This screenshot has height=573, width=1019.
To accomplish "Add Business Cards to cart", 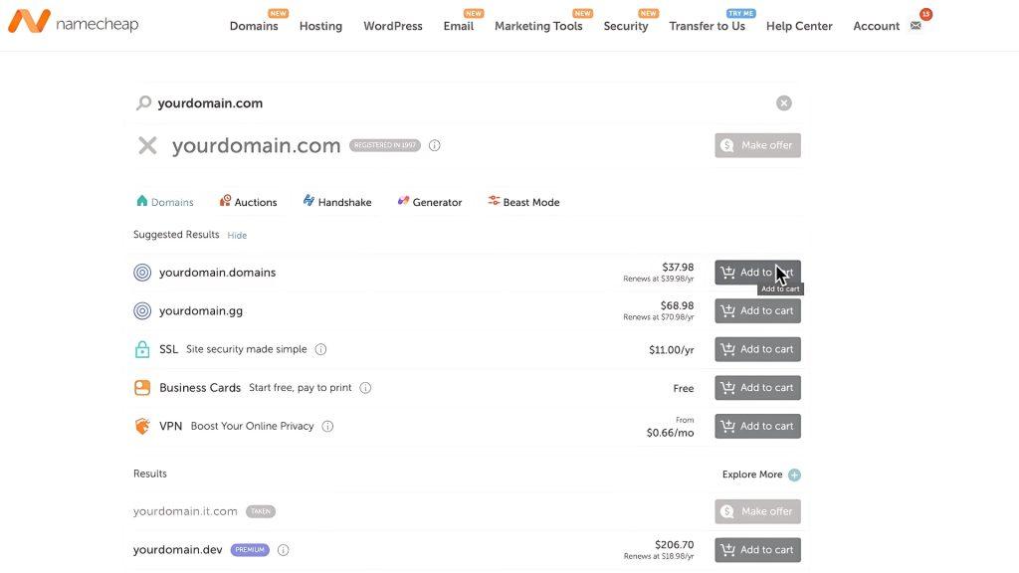I will [757, 388].
